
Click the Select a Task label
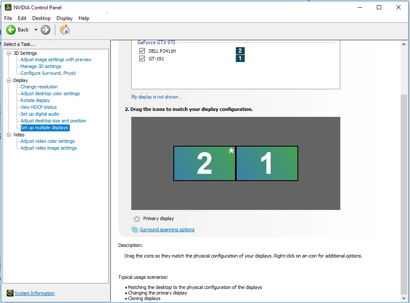[20, 44]
